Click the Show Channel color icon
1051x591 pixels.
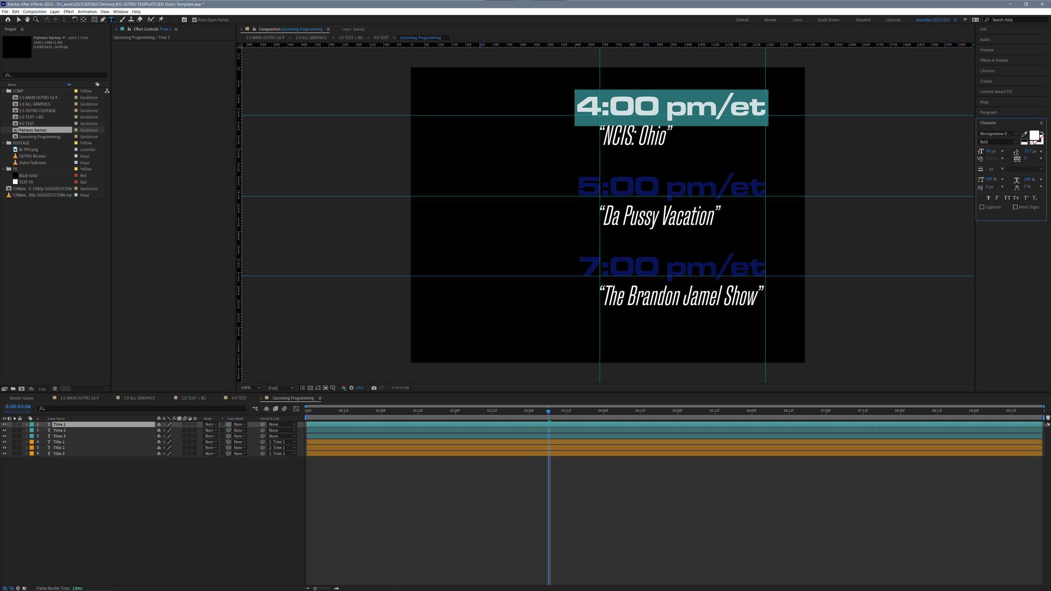pos(344,388)
